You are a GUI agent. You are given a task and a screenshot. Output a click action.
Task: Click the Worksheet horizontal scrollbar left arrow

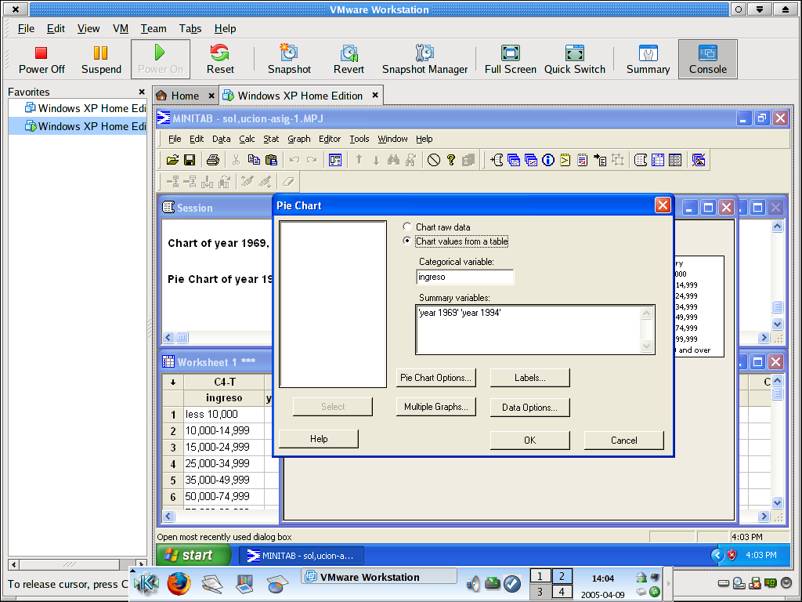tap(168, 517)
